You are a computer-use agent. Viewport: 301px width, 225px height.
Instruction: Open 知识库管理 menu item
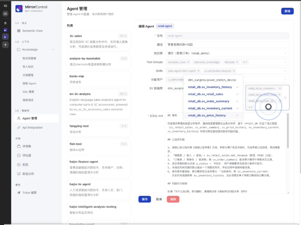[x=29, y=58]
